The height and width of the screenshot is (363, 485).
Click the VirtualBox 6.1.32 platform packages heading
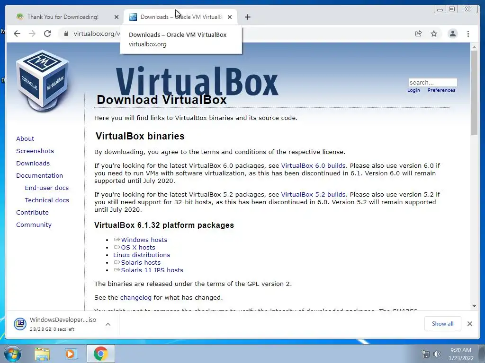coord(164,225)
